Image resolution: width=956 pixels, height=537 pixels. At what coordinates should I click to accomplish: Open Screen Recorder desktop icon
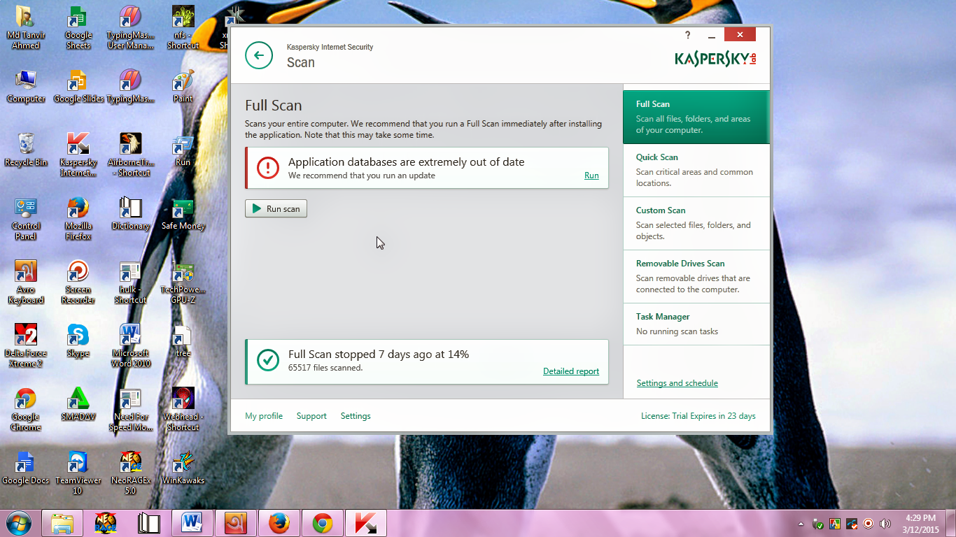78,282
